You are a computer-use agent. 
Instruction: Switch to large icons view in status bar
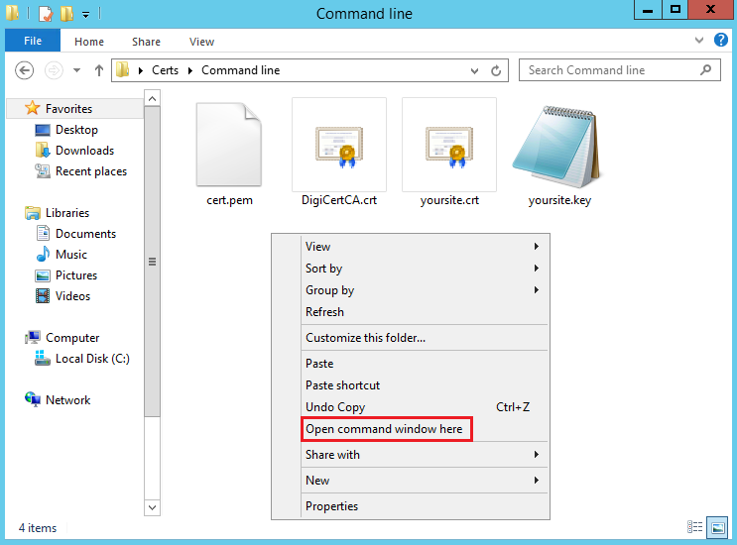point(717,527)
